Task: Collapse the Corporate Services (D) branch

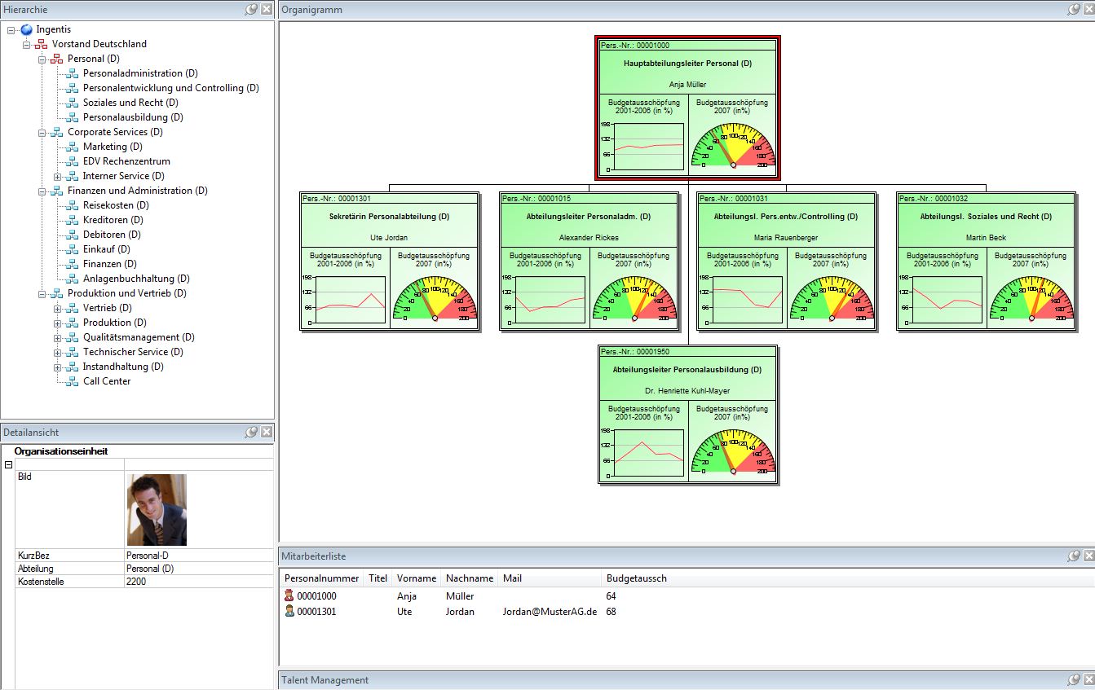Action: tap(42, 132)
